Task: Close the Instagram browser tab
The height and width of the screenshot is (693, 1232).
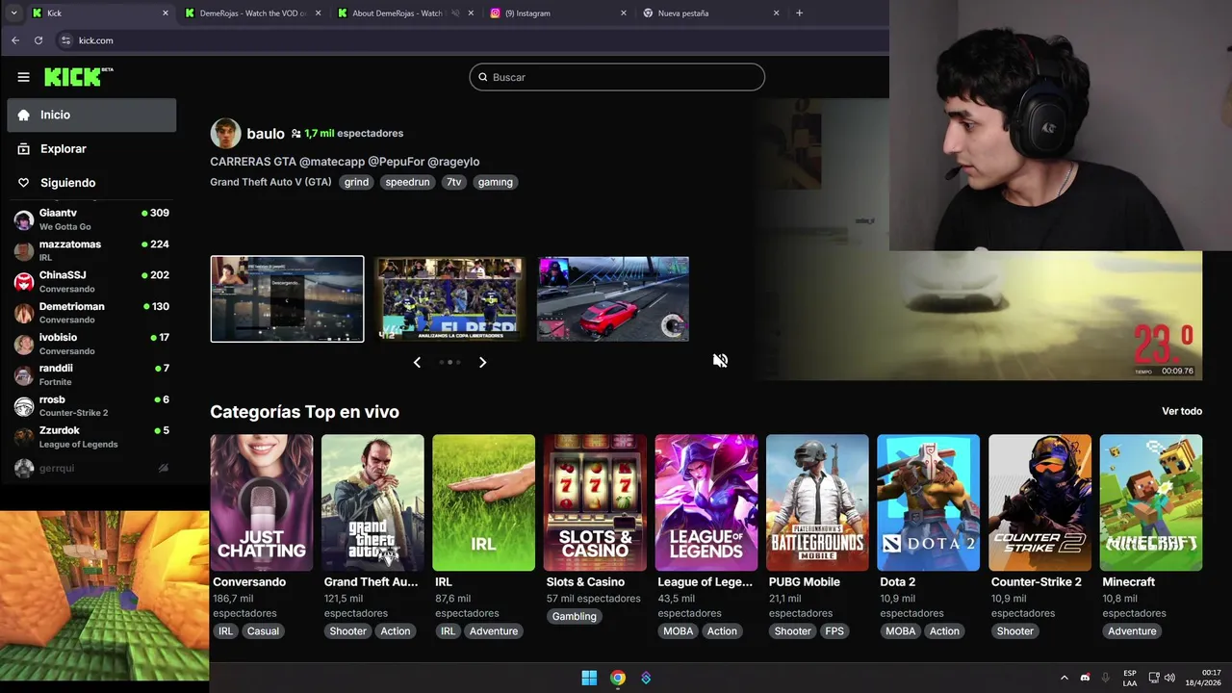Action: [x=623, y=13]
